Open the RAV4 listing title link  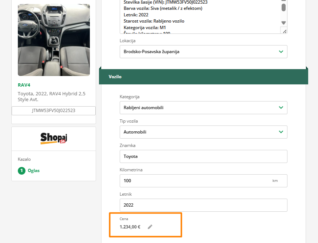tap(24, 85)
